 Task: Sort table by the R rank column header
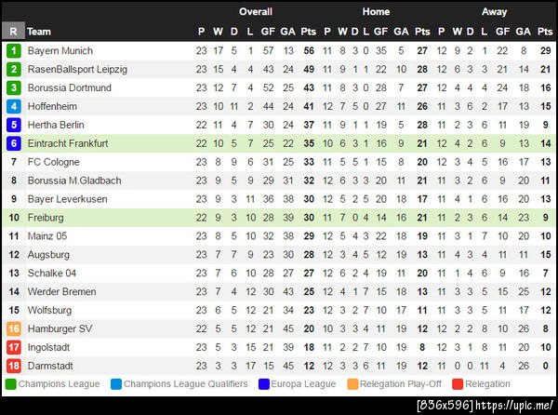(13, 31)
